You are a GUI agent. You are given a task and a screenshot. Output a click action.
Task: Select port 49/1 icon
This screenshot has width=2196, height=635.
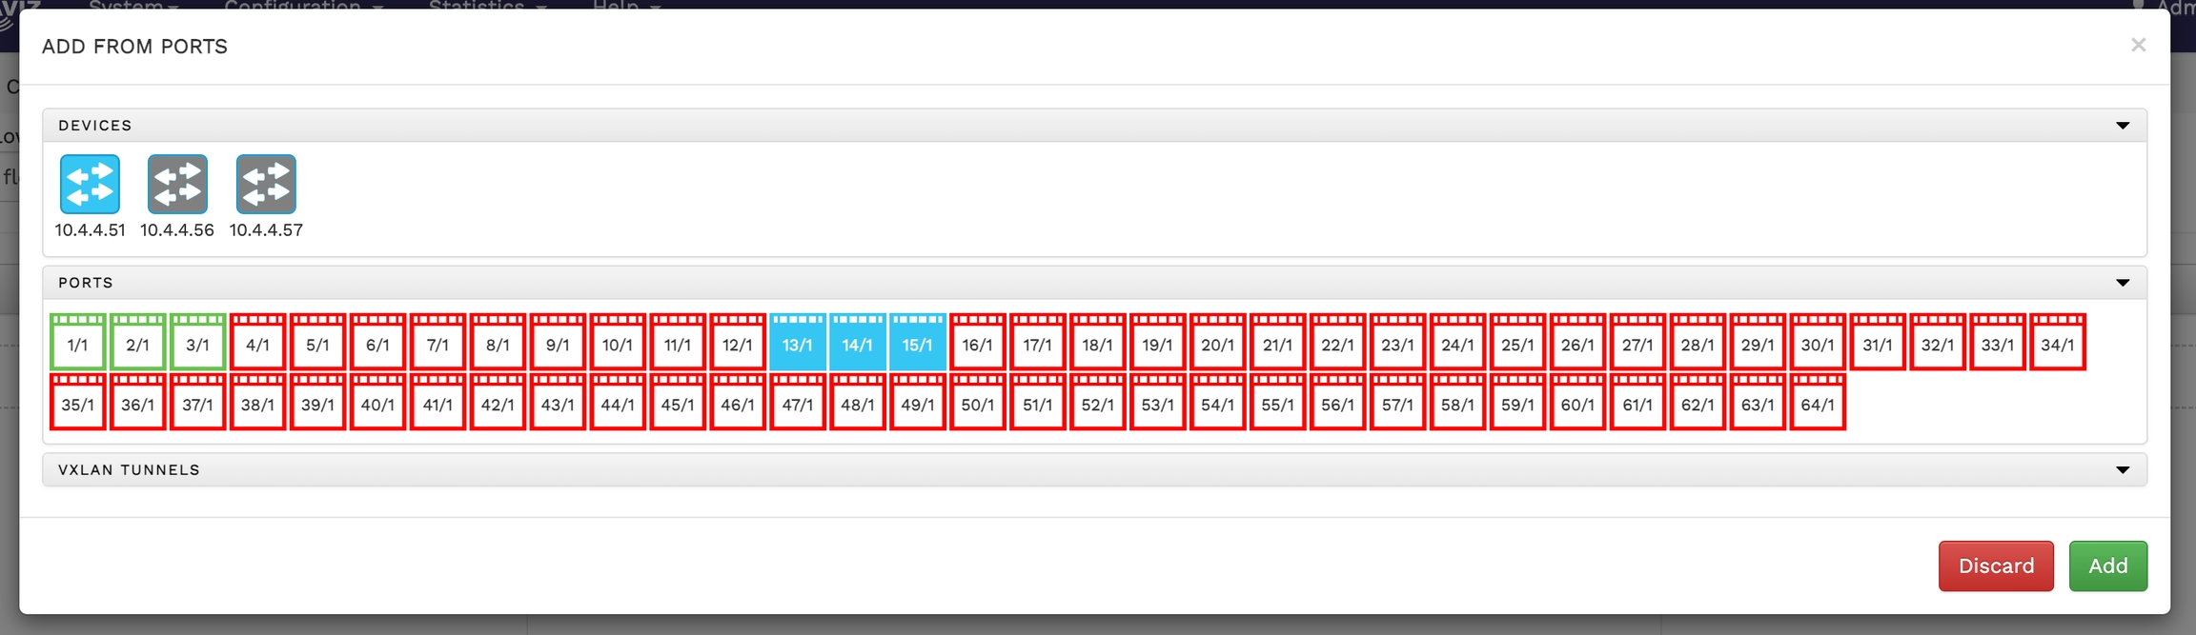click(918, 403)
